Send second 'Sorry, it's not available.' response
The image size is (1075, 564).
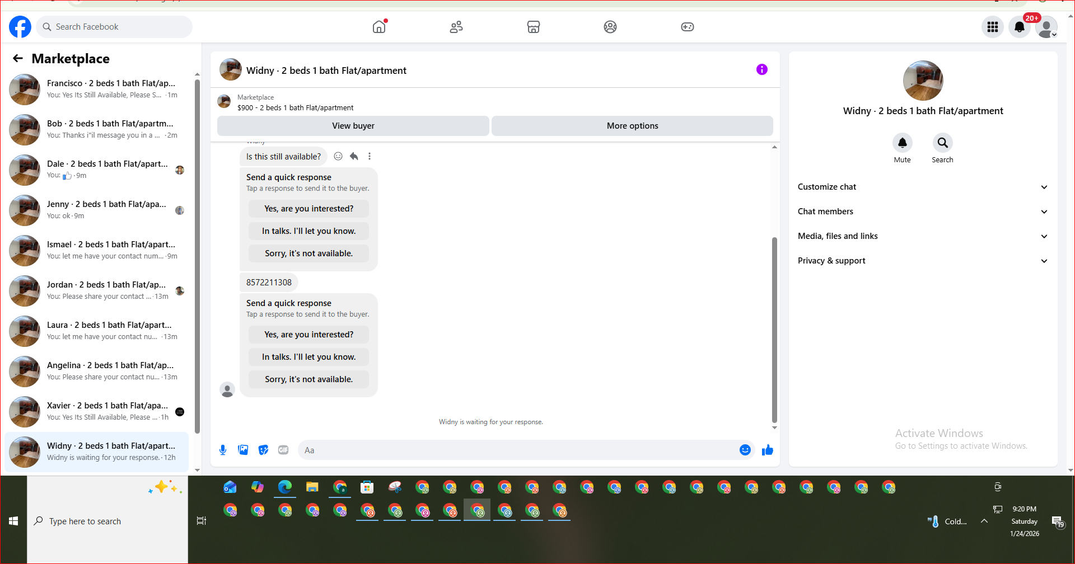pyautogui.click(x=309, y=379)
